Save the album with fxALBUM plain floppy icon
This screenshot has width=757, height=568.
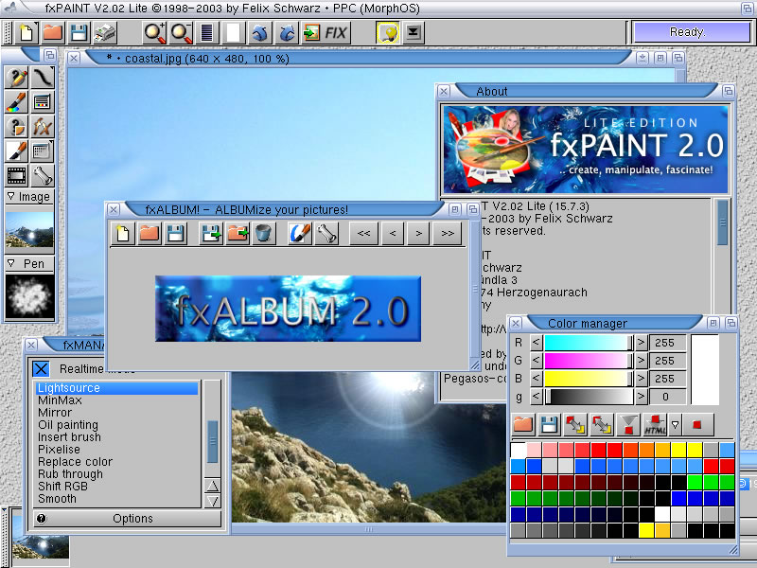pos(175,234)
